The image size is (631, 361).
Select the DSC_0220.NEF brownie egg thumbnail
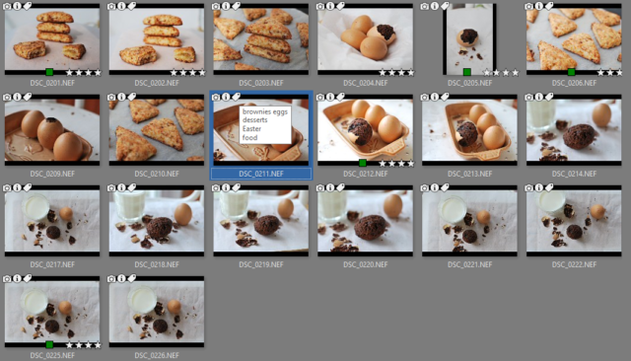365,221
